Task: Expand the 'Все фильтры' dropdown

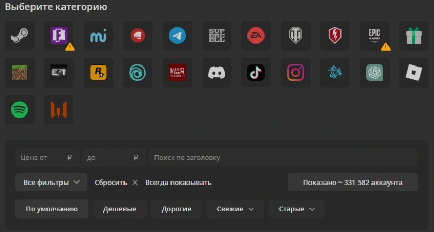Action: 51,183
